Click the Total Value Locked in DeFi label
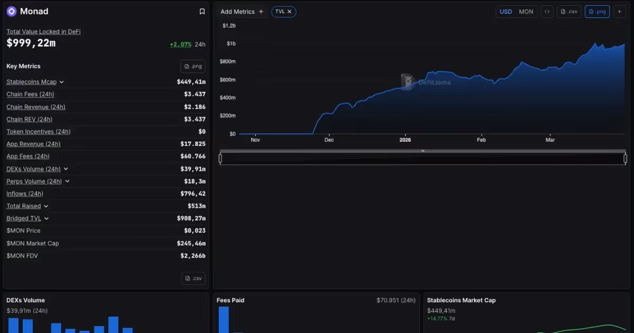634x333 pixels. pos(43,31)
